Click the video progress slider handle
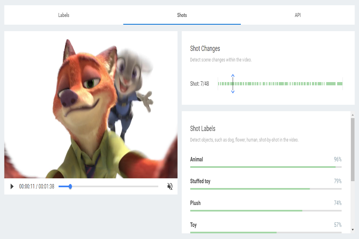This screenshot has width=359, height=239. pyautogui.click(x=70, y=186)
